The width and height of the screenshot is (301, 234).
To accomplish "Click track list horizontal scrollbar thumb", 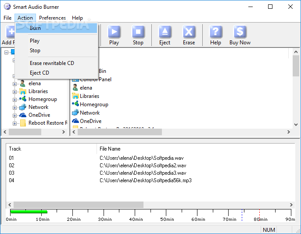I will [78, 205].
